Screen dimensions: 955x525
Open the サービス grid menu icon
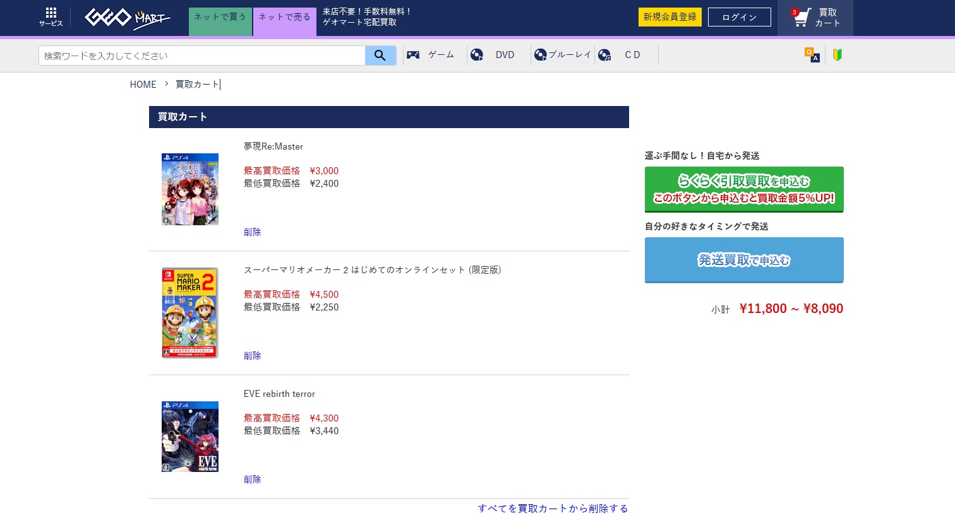51,17
